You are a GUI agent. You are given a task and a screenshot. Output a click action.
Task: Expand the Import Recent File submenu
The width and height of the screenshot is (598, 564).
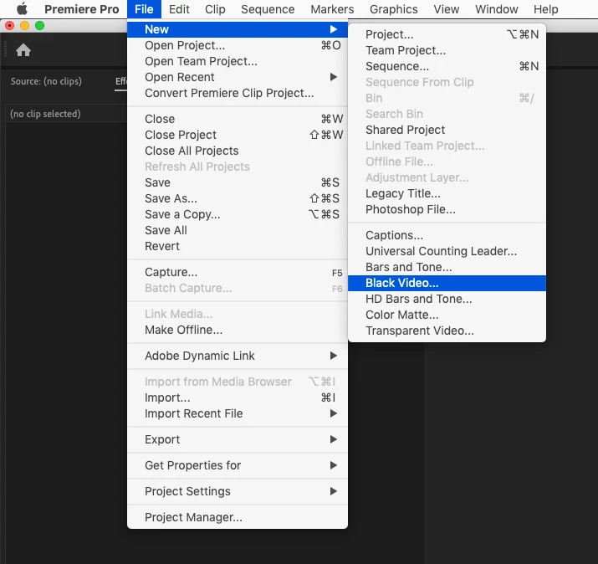(238, 413)
